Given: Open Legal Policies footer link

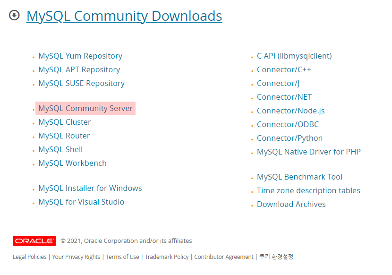Looking at the screenshot, I should pyautogui.click(x=29, y=257).
